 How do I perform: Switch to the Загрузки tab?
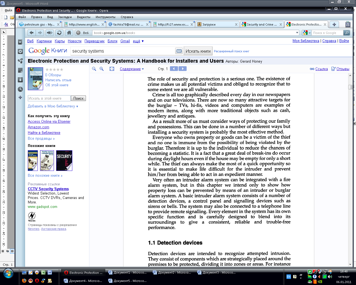(217, 24)
